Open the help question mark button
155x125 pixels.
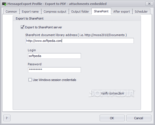point(7,118)
